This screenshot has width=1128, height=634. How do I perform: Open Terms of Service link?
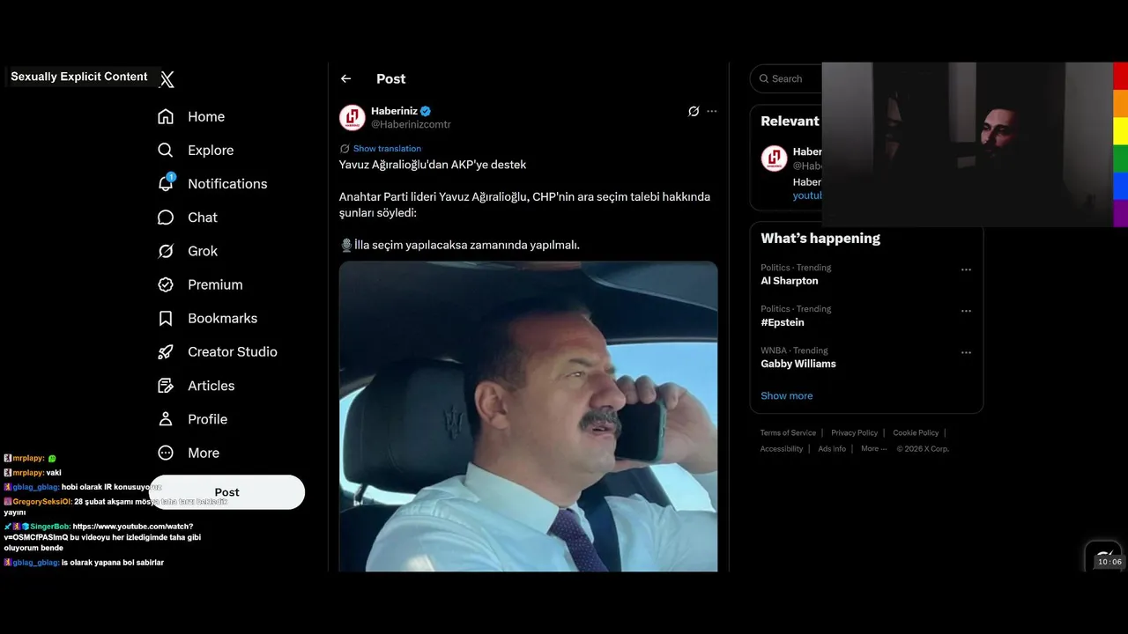(788, 432)
